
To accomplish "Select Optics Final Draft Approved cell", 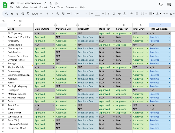I will (141, 101).
